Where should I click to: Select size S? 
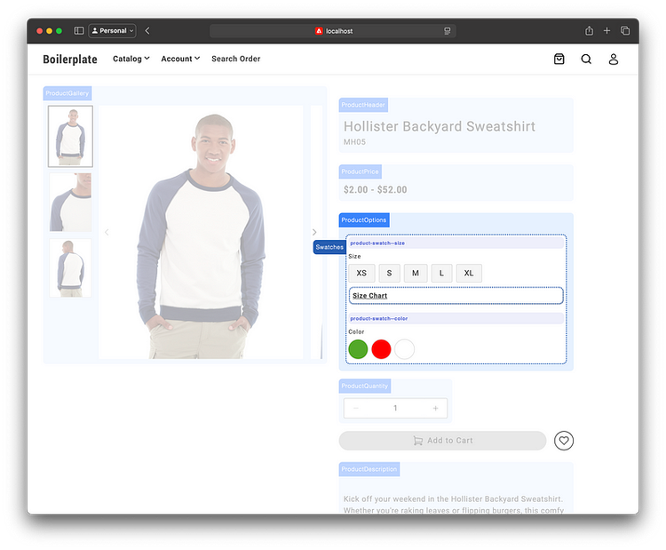tap(389, 273)
